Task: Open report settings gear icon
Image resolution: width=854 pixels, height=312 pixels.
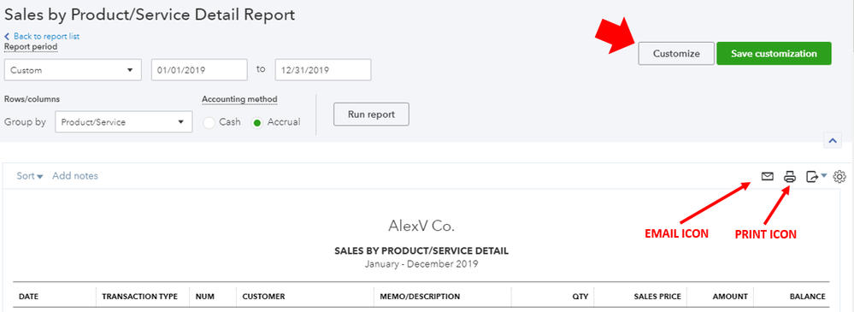Action: tap(839, 176)
